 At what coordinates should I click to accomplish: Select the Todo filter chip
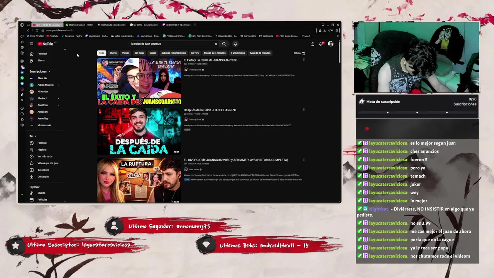click(x=102, y=53)
